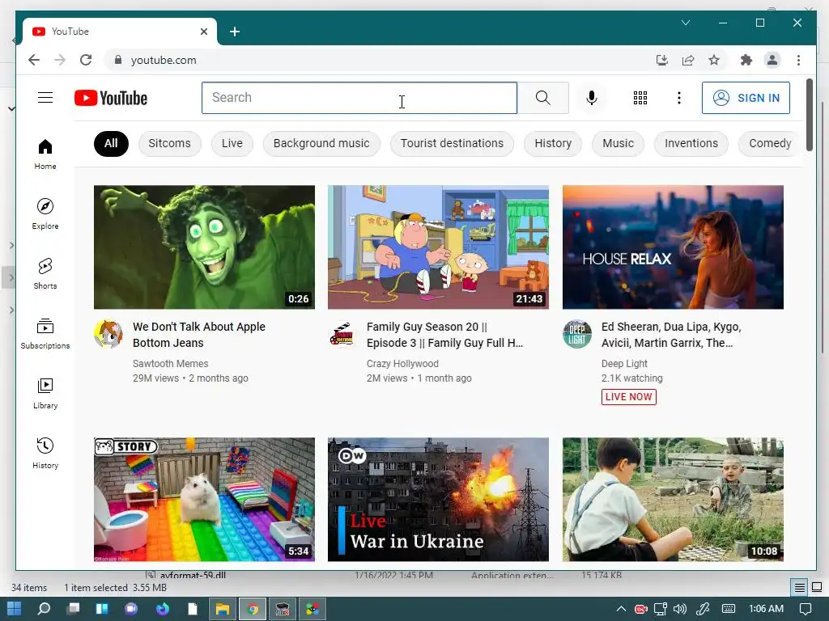Open YouTube settings three-dot menu
Viewport: 829px width, 621px height.
[x=679, y=98]
